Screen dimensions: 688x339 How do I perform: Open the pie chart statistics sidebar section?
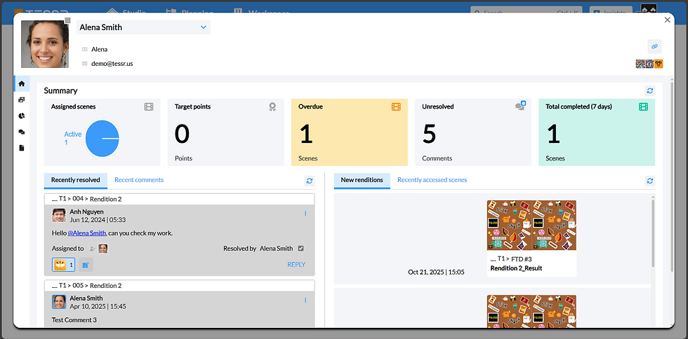[x=22, y=116]
